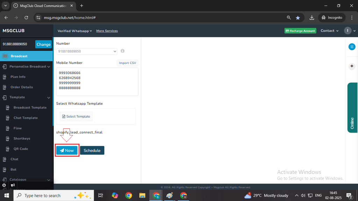Click the site information icon in address bar
The height and width of the screenshot is (201, 358).
38,17
